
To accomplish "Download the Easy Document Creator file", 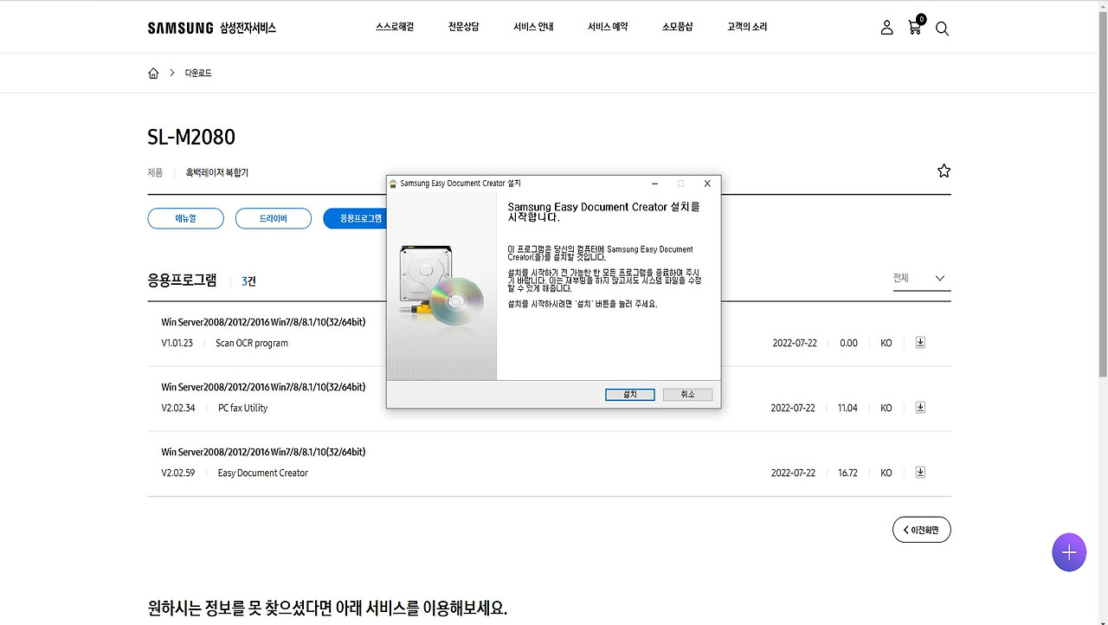I will 919,472.
